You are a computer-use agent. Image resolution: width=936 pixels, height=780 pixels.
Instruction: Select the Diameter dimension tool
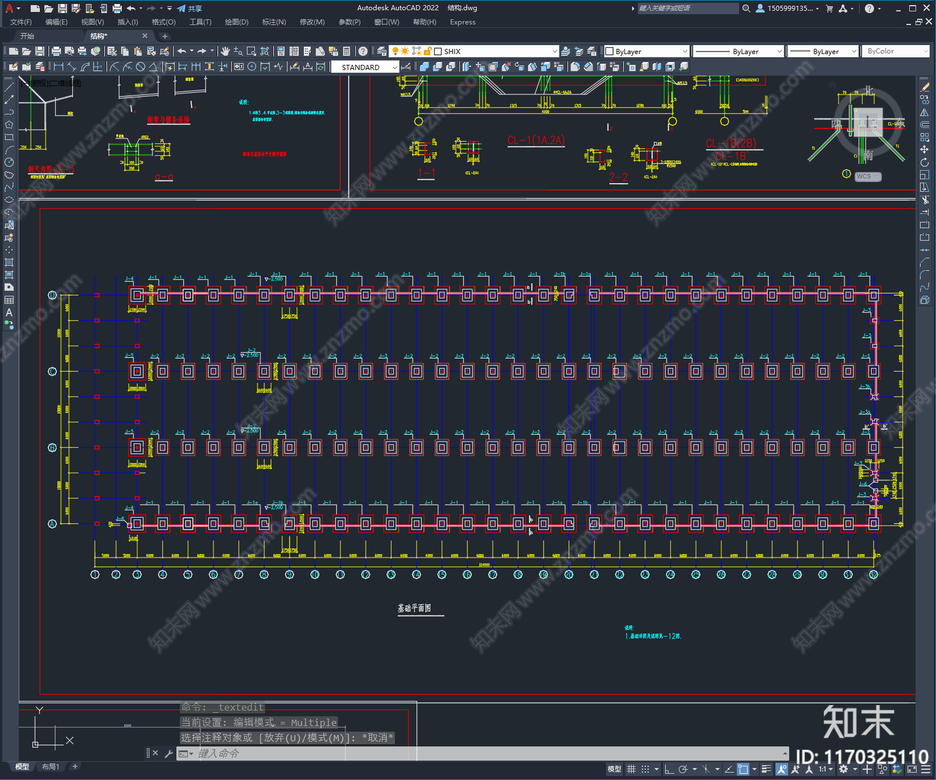[x=140, y=67]
